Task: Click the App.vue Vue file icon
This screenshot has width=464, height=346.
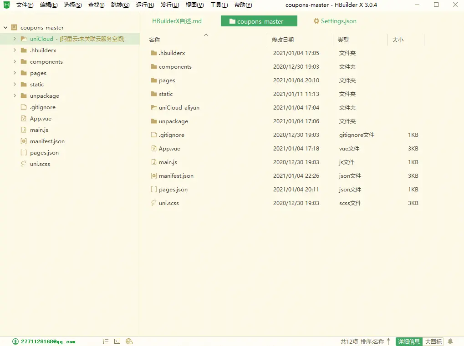Action: point(154,148)
